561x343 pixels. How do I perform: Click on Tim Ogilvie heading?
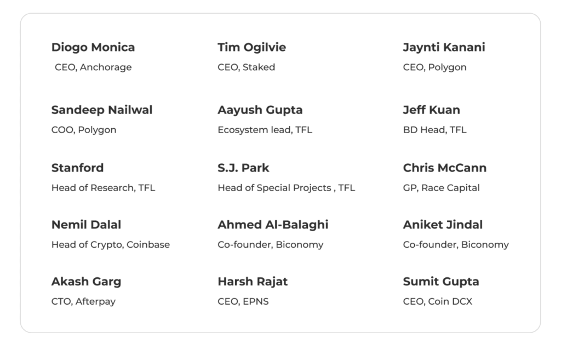coord(251,48)
